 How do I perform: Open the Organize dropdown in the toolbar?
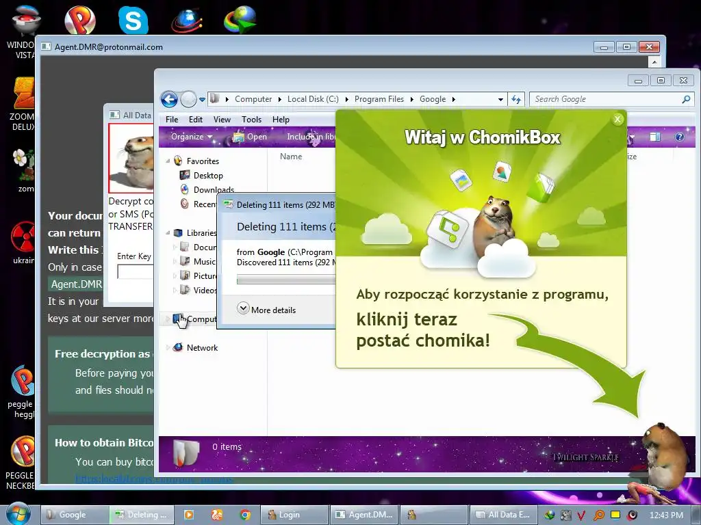(192, 137)
